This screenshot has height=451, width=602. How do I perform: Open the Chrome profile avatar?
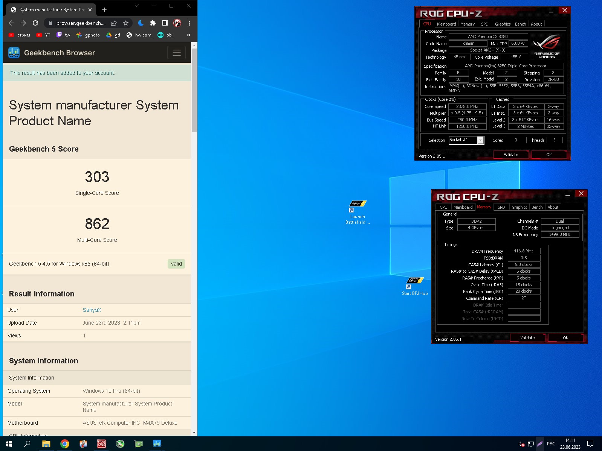point(177,23)
